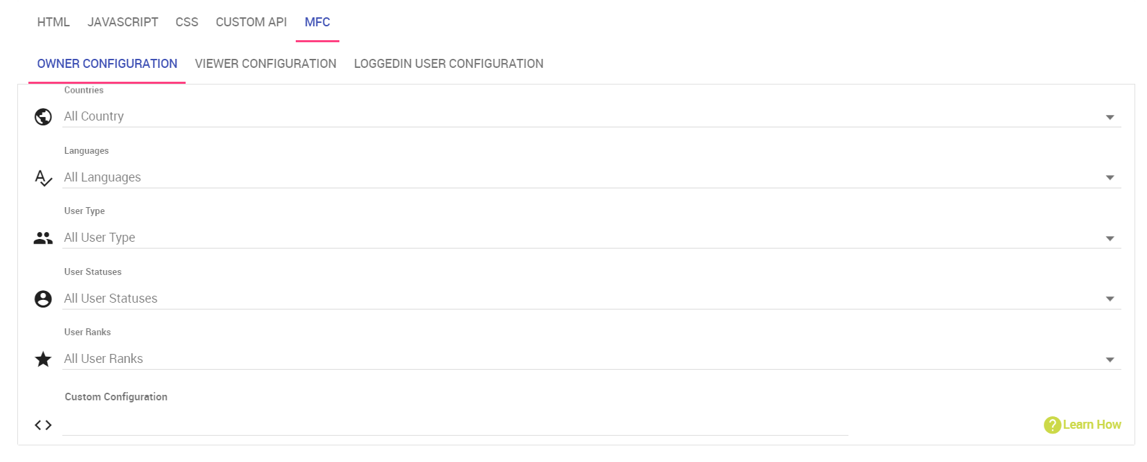Screen dimensions: 1147x462
Task: Click the Custom Configuration input field
Action: (x=455, y=425)
